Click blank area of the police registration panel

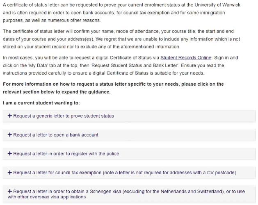click(x=186, y=154)
